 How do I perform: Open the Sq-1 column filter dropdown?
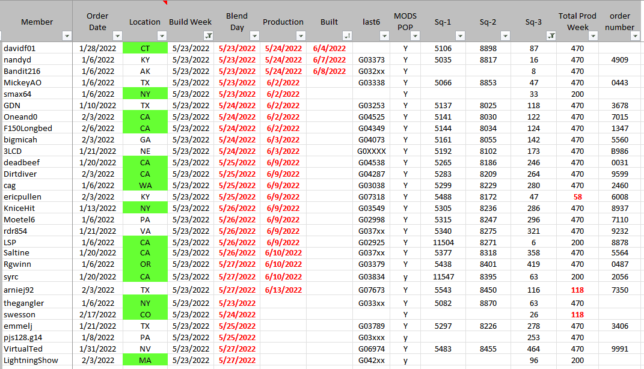[459, 36]
